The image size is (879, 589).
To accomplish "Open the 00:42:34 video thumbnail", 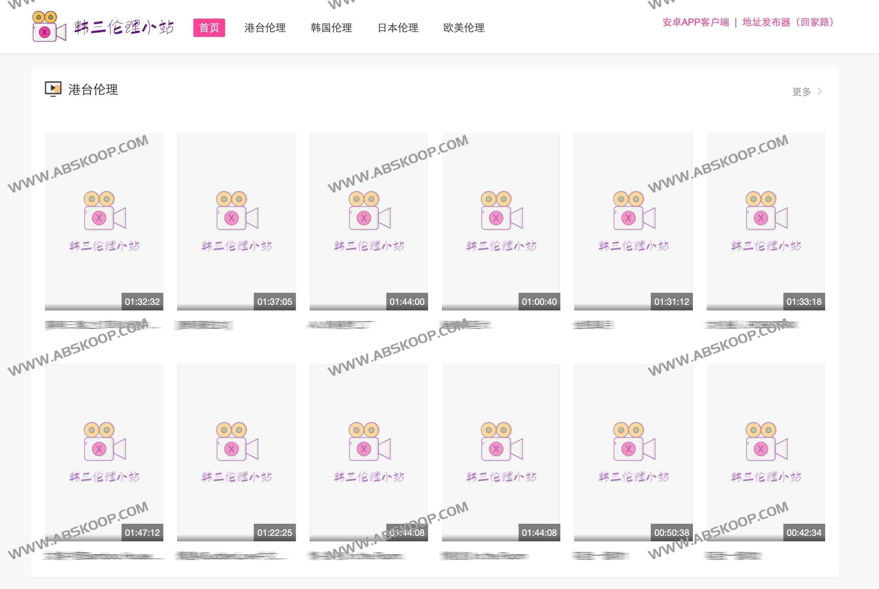I will [x=765, y=452].
